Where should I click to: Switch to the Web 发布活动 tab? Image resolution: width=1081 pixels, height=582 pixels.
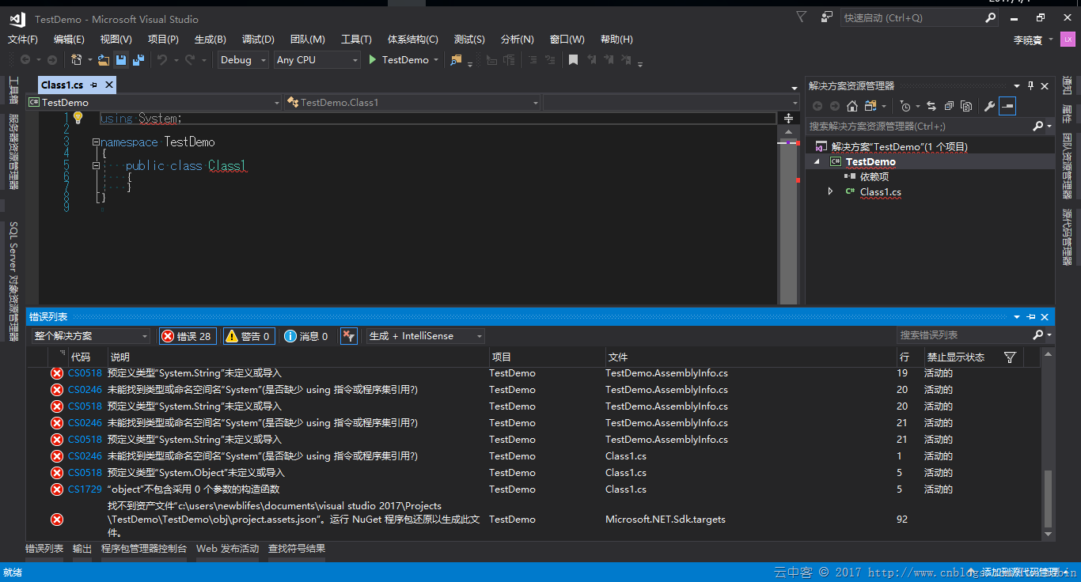pyautogui.click(x=227, y=549)
